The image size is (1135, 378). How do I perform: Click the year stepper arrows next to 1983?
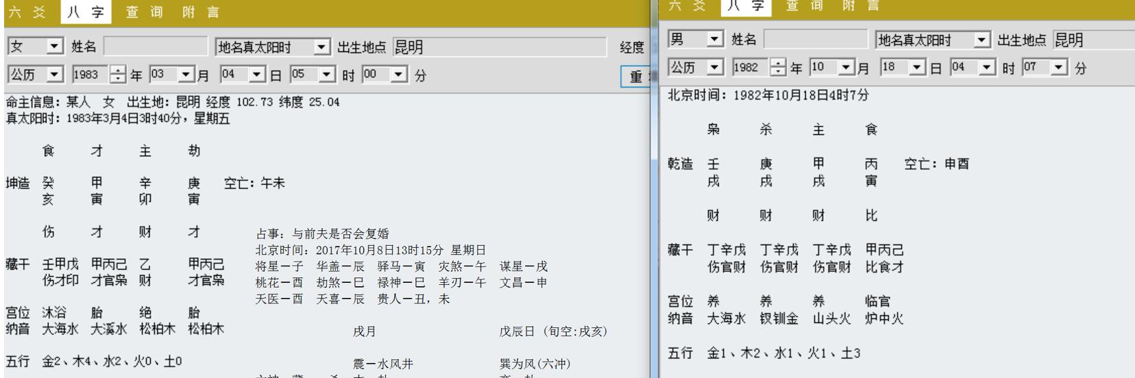pos(118,75)
